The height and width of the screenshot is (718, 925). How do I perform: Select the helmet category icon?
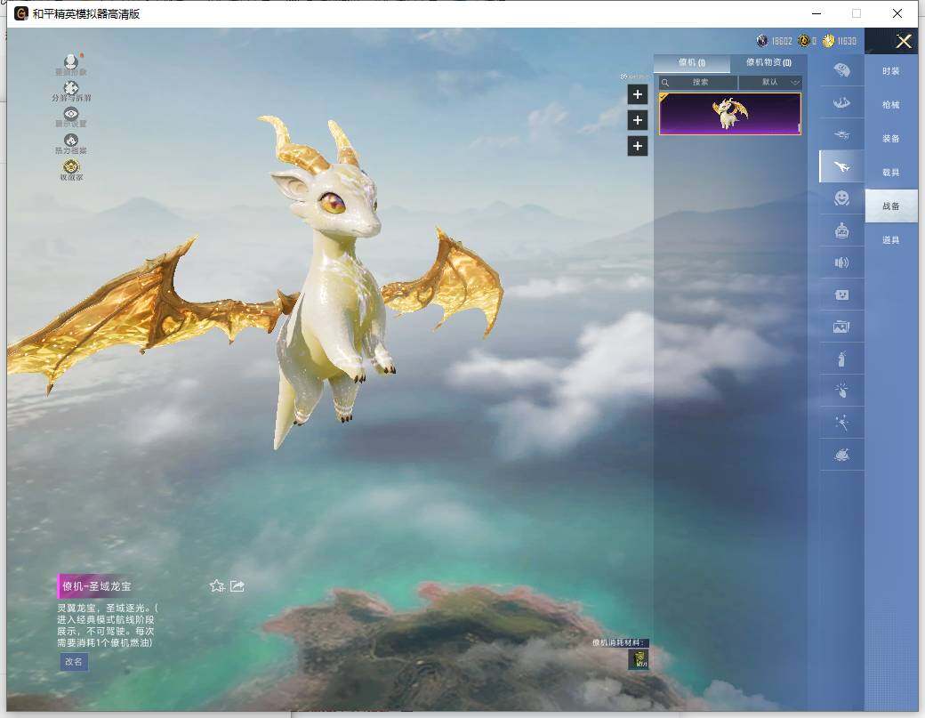[x=841, y=69]
